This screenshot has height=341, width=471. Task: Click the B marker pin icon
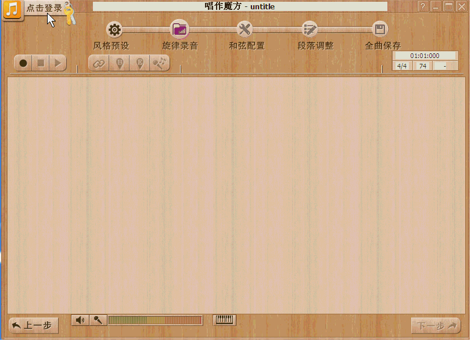[x=119, y=63]
